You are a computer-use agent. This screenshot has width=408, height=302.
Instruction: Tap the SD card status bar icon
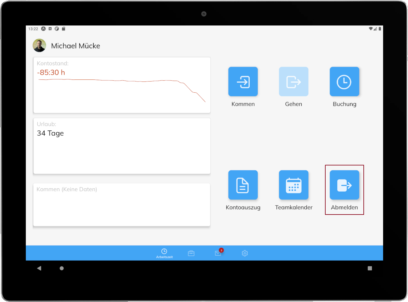(x=64, y=29)
